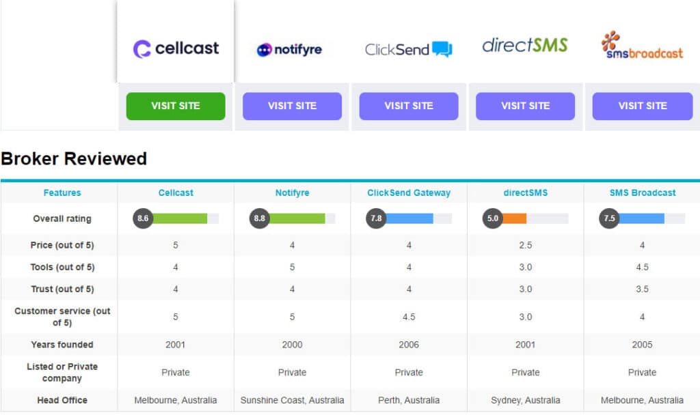Click the Features column header
The height and width of the screenshot is (415, 700).
tap(62, 193)
